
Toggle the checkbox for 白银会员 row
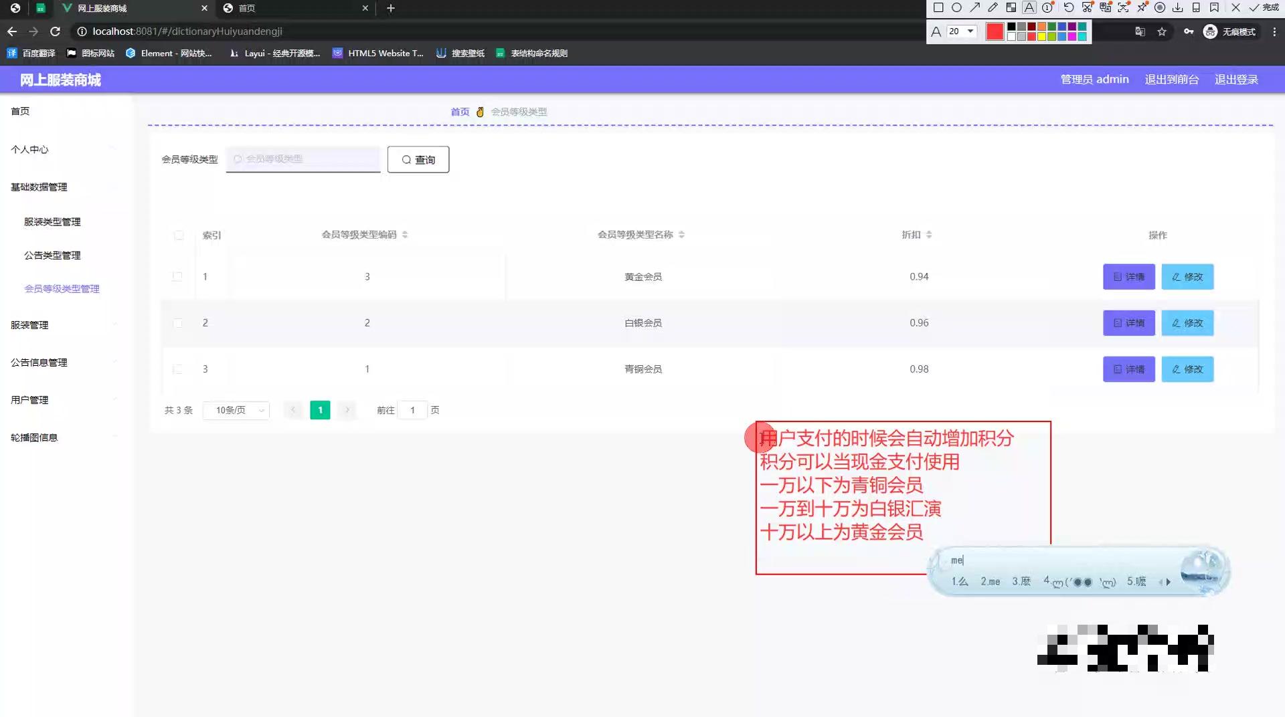178,323
